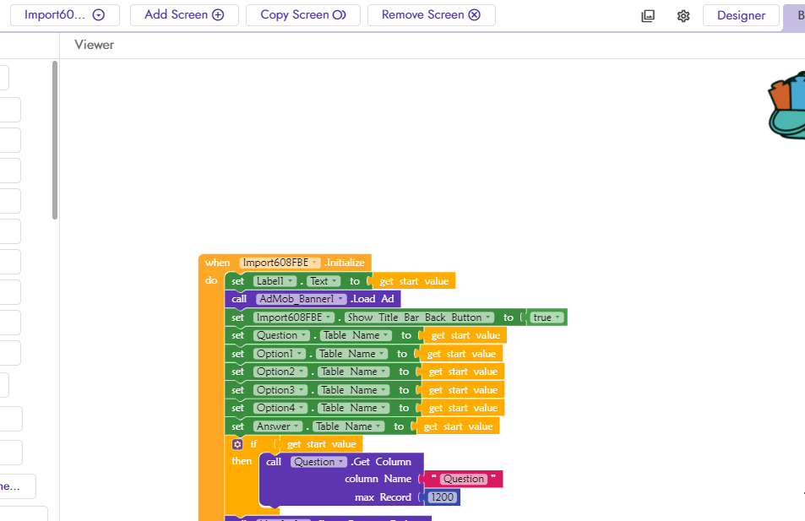Click the Remove Screen button

pyautogui.click(x=432, y=14)
